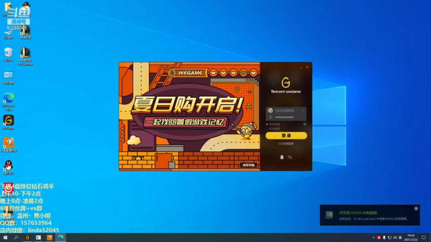The height and width of the screenshot is (242, 431).
Task: Show hidden system tray icons
Action: tap(373, 238)
